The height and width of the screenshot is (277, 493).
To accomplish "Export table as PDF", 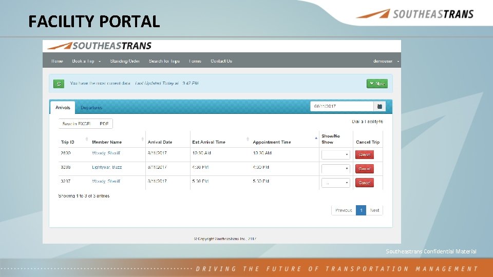I will coord(104,124).
